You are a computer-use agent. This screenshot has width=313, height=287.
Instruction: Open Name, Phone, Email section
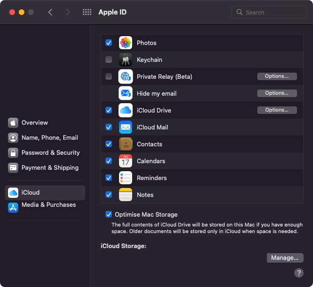45,138
